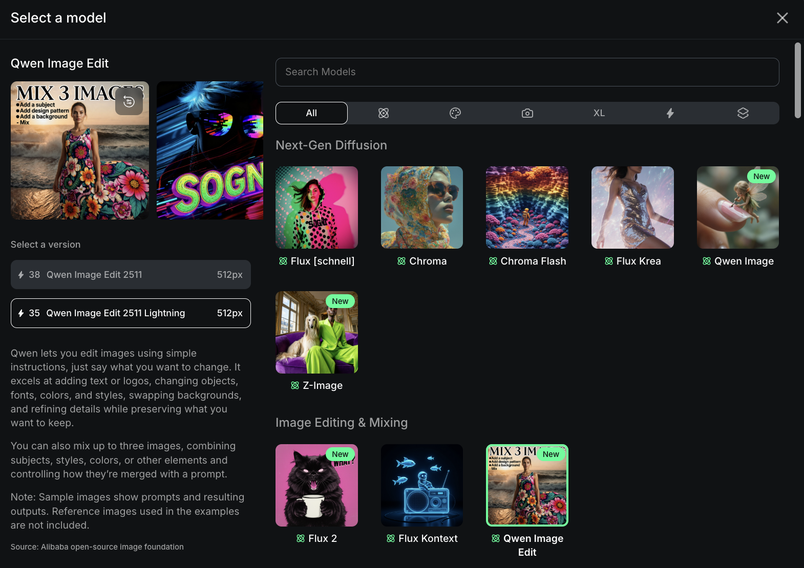The height and width of the screenshot is (568, 804).
Task: Select the Flux Kontext model
Action: [421, 485]
